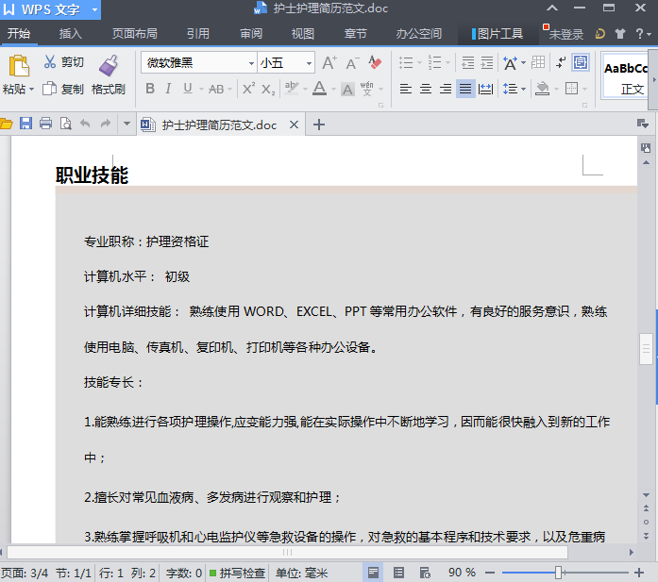Clear formatting with the eraser icon
This screenshot has height=582, width=658.
[x=375, y=63]
